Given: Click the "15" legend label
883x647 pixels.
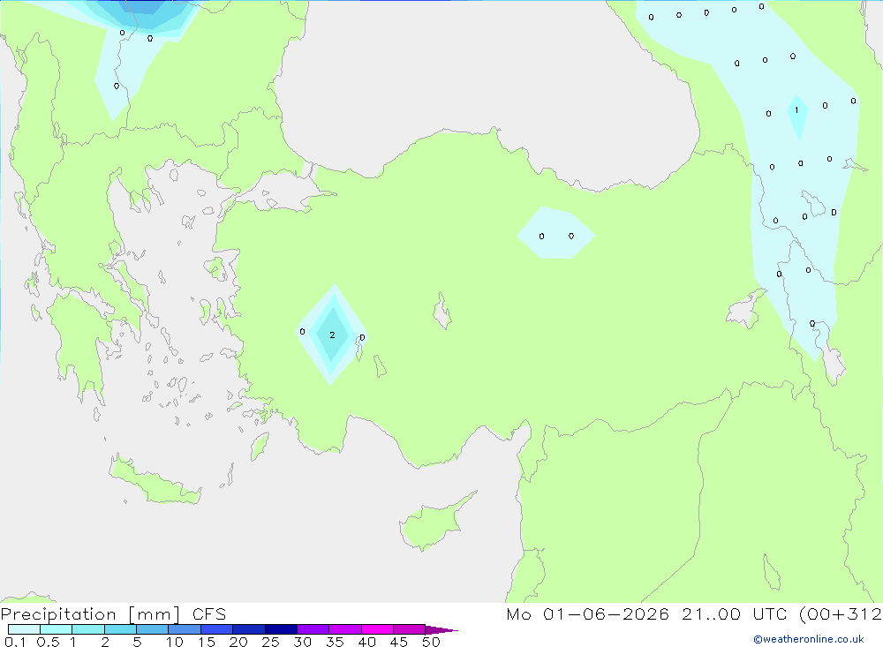Looking at the screenshot, I should point(206,642).
